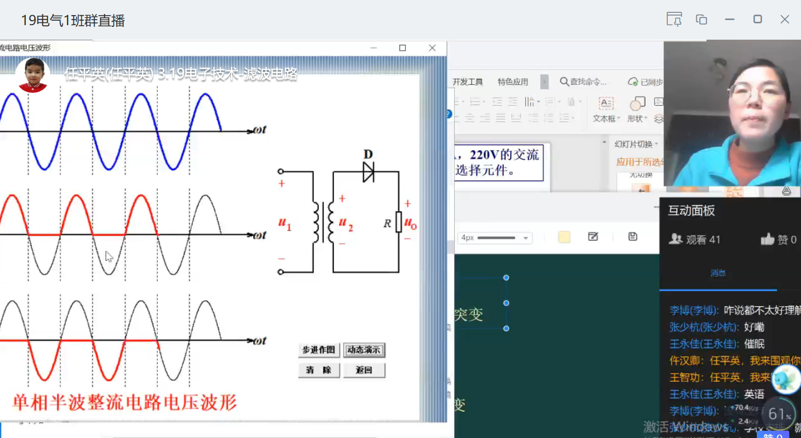Viewport: 801px width, 438px height.
Task: Click the edit note pencil icon
Action: (593, 237)
